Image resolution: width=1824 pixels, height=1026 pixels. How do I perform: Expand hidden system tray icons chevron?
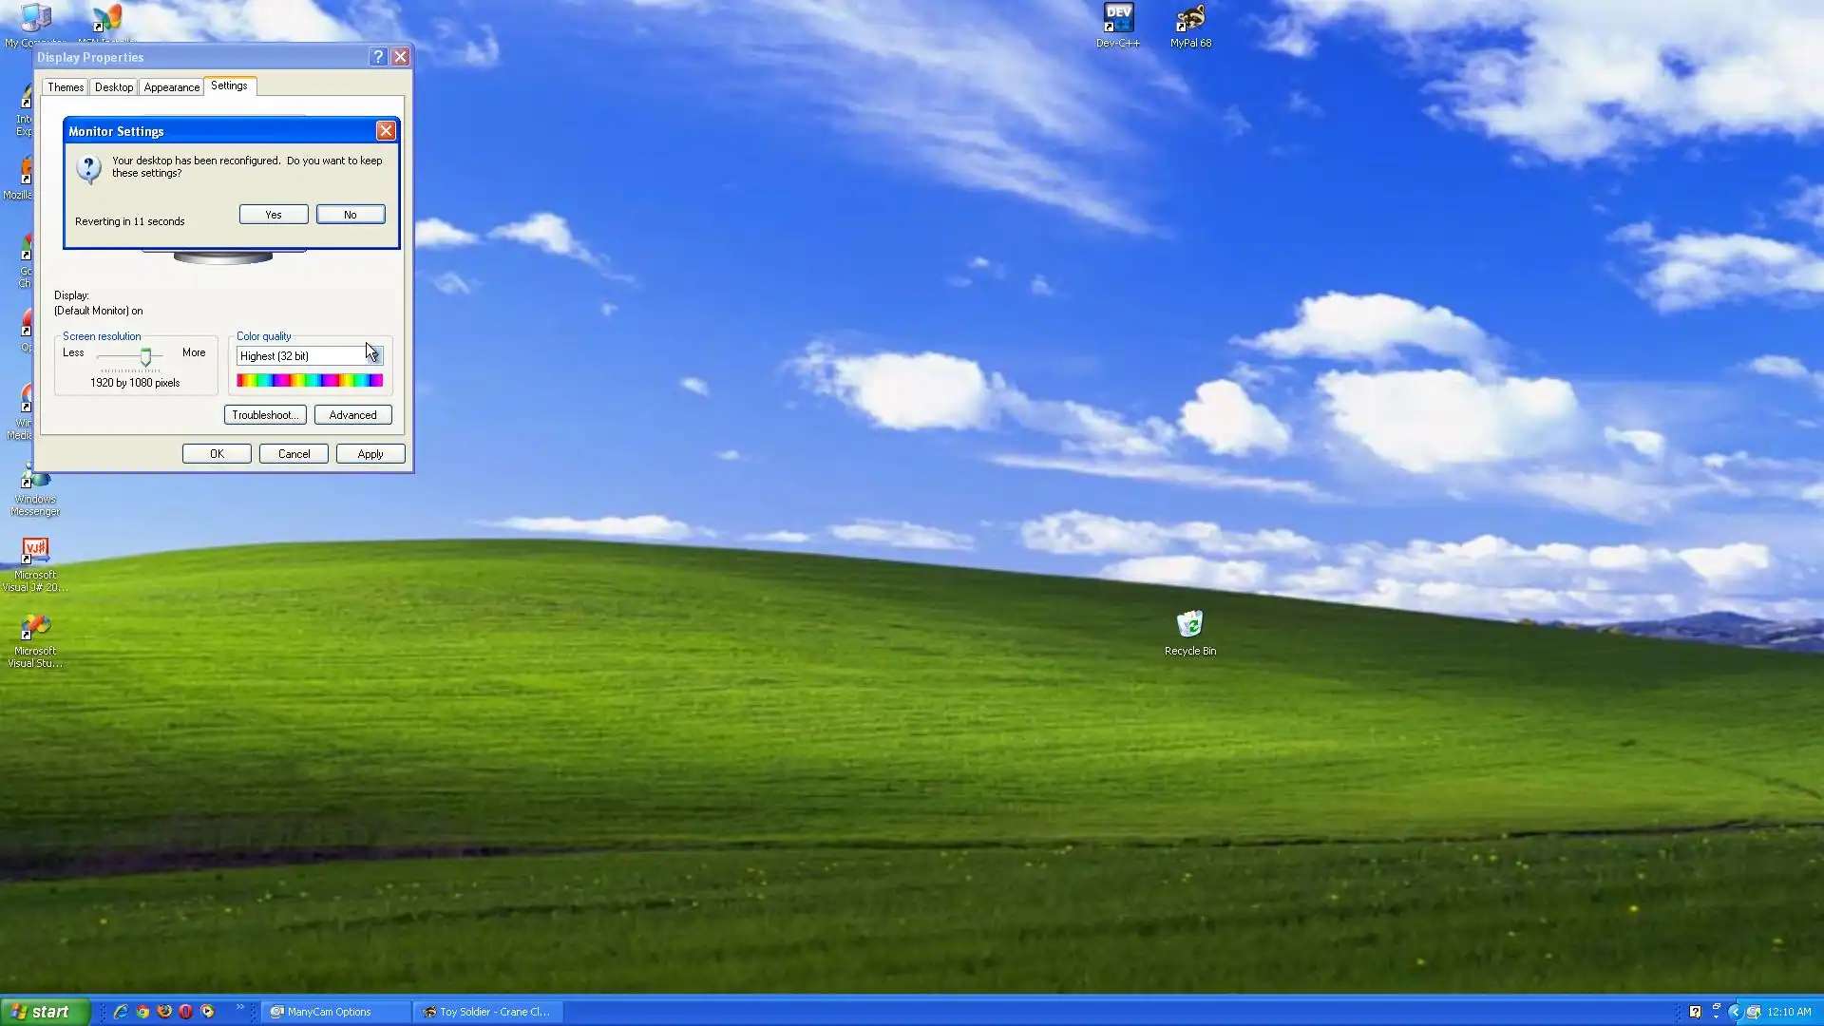coord(1735,1012)
